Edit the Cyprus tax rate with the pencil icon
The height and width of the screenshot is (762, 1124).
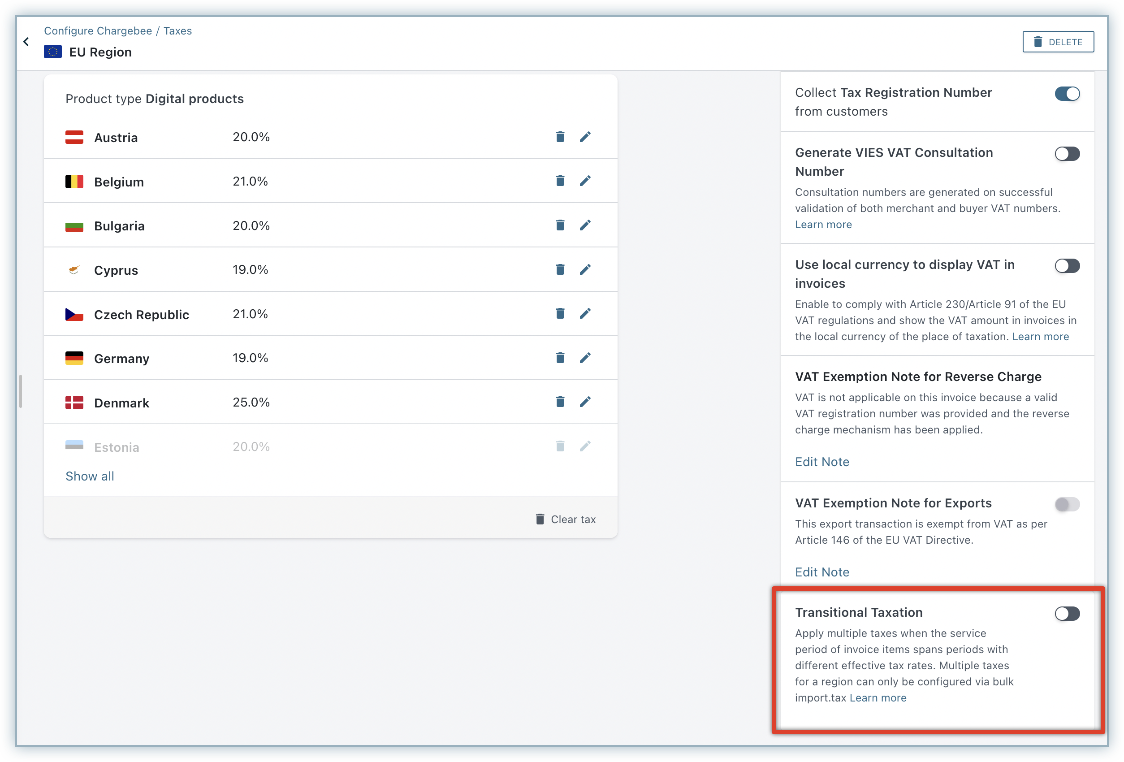(x=585, y=269)
